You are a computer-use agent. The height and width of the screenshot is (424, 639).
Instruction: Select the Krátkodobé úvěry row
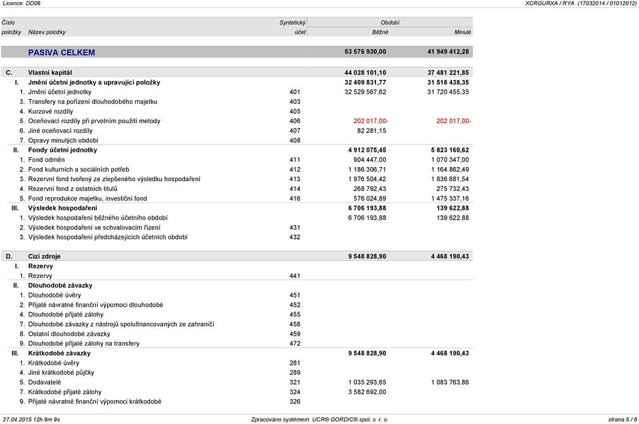(53, 363)
